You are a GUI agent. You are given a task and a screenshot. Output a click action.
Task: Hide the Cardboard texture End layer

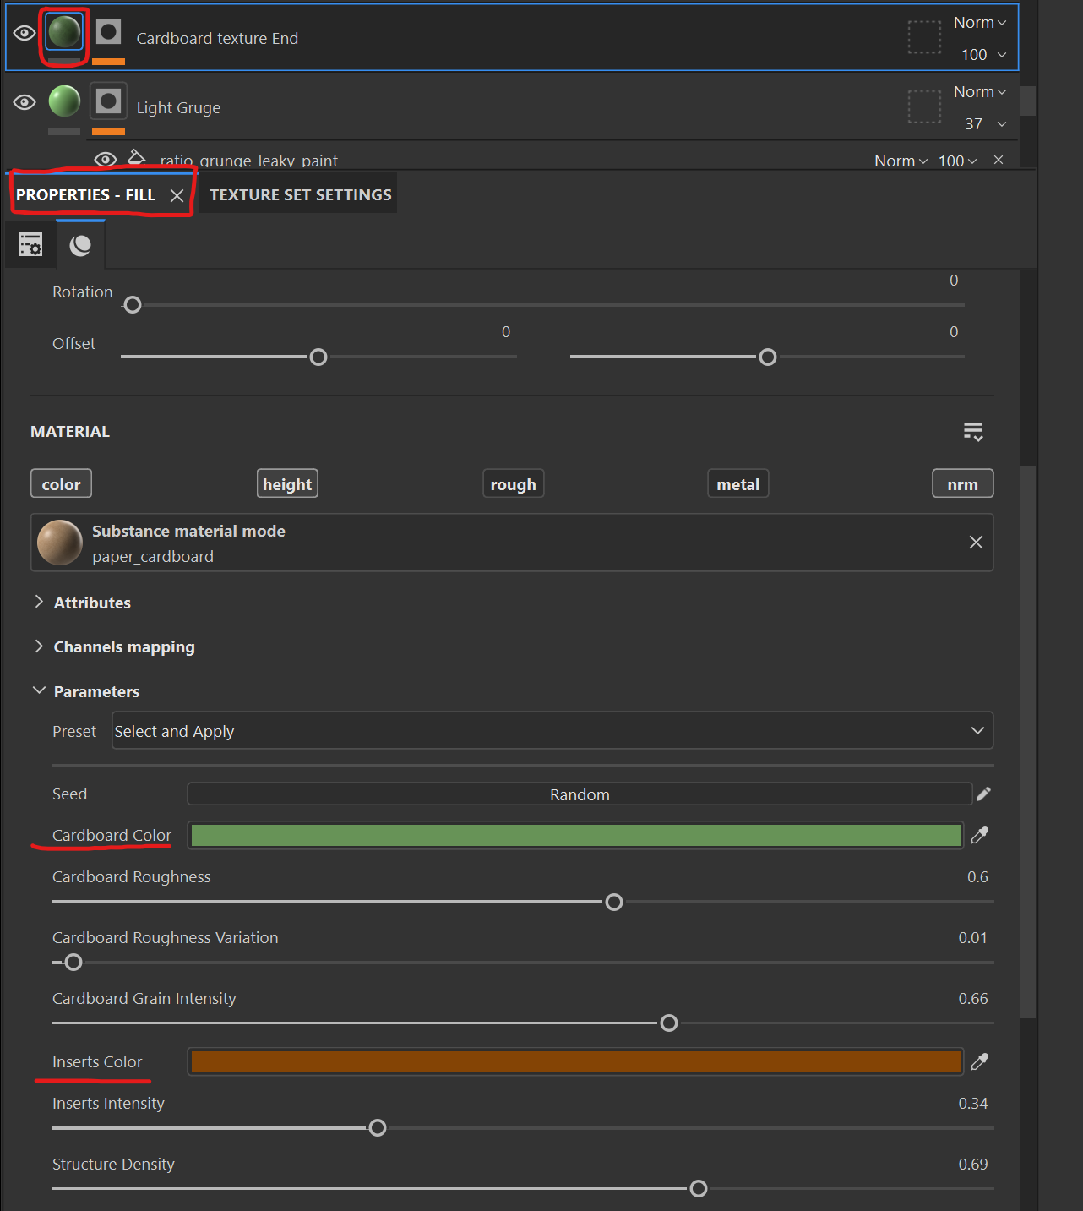coord(24,33)
